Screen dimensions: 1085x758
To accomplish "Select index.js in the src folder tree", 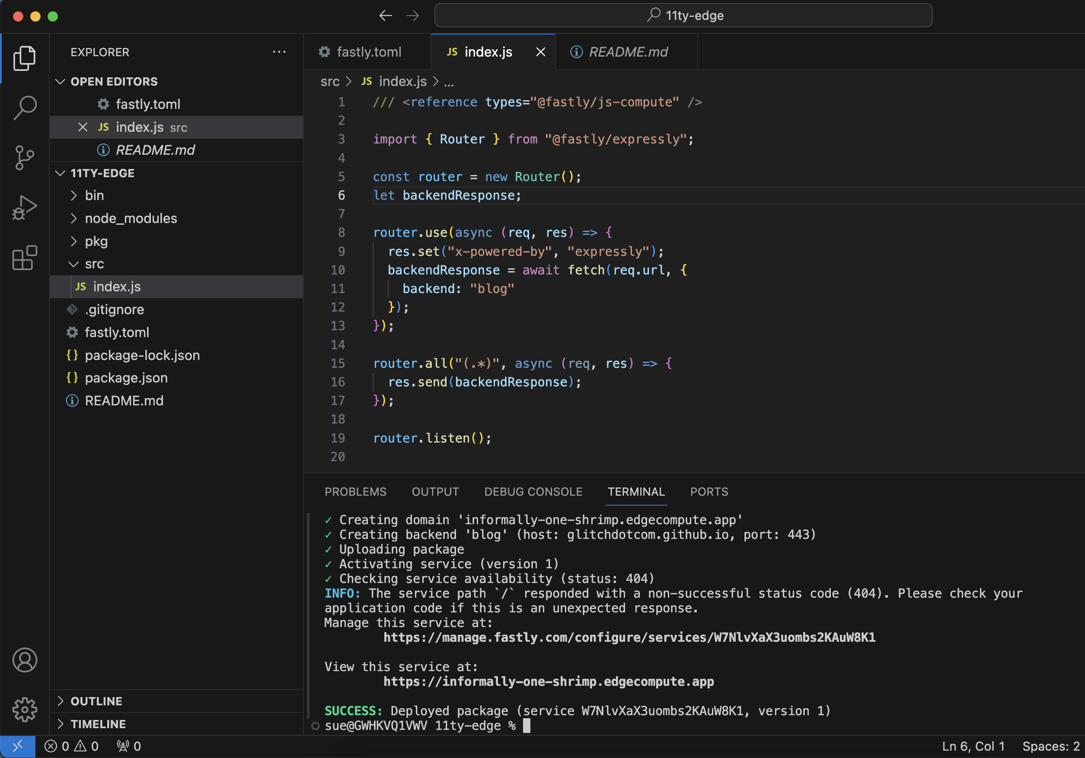I will [176, 287].
